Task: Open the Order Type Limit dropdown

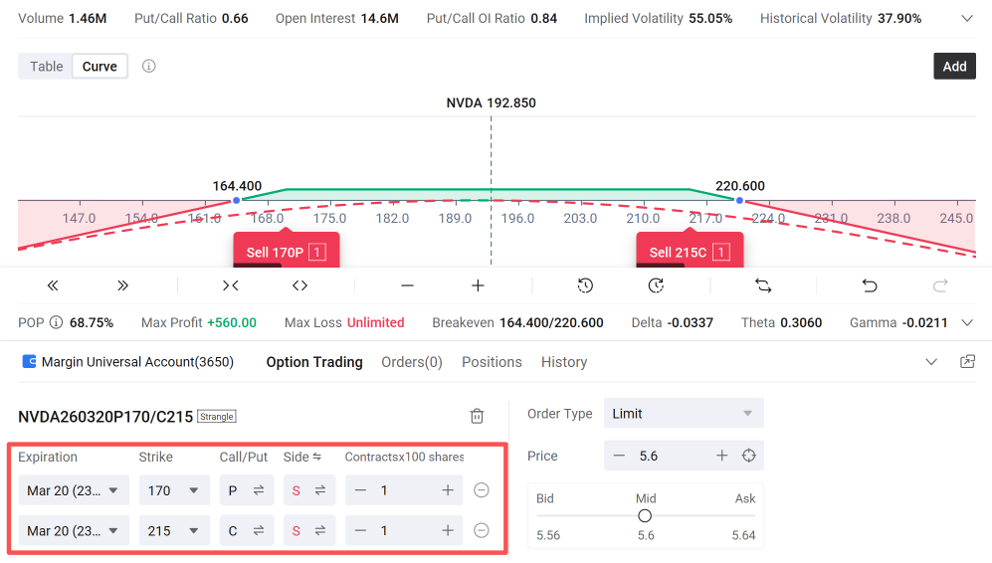Action: coord(684,413)
